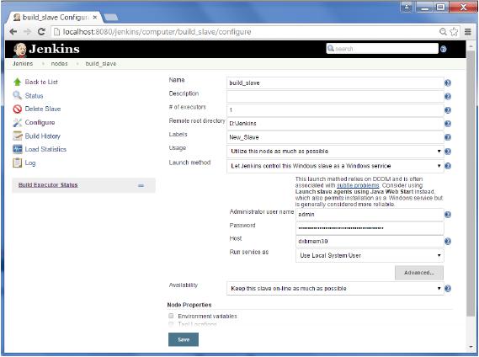479x357 pixels.
Task: Open the Load Statistics link
Action: [45, 149]
